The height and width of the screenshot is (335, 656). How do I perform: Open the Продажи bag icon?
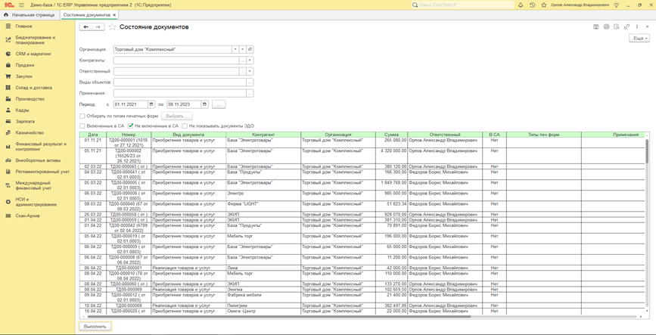point(8,65)
